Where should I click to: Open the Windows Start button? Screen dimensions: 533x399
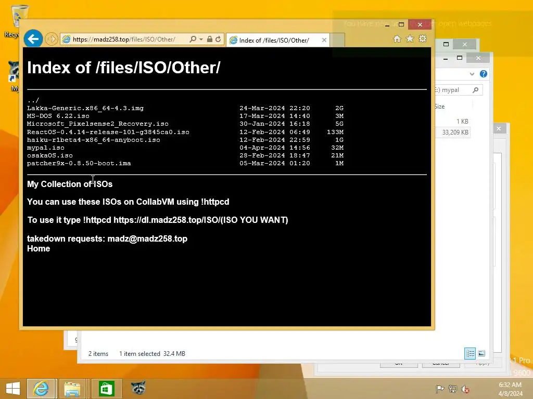point(13,389)
